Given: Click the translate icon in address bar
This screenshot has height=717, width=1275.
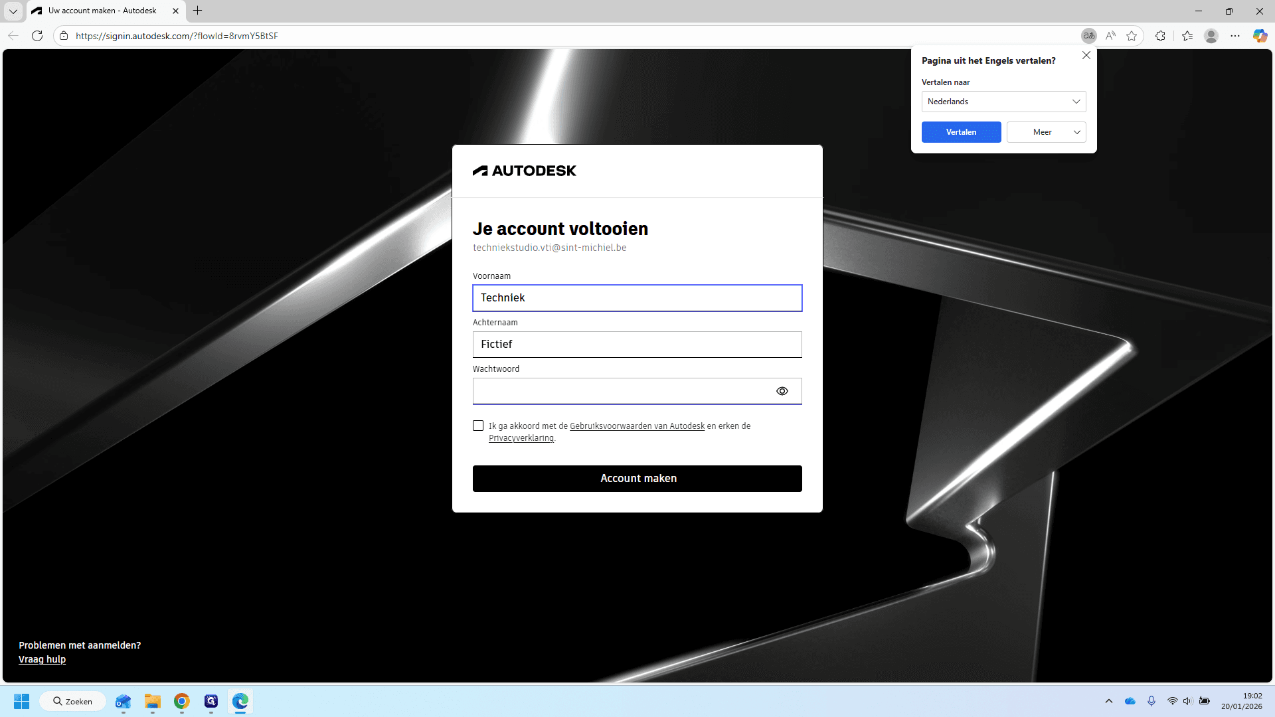Looking at the screenshot, I should (1088, 36).
